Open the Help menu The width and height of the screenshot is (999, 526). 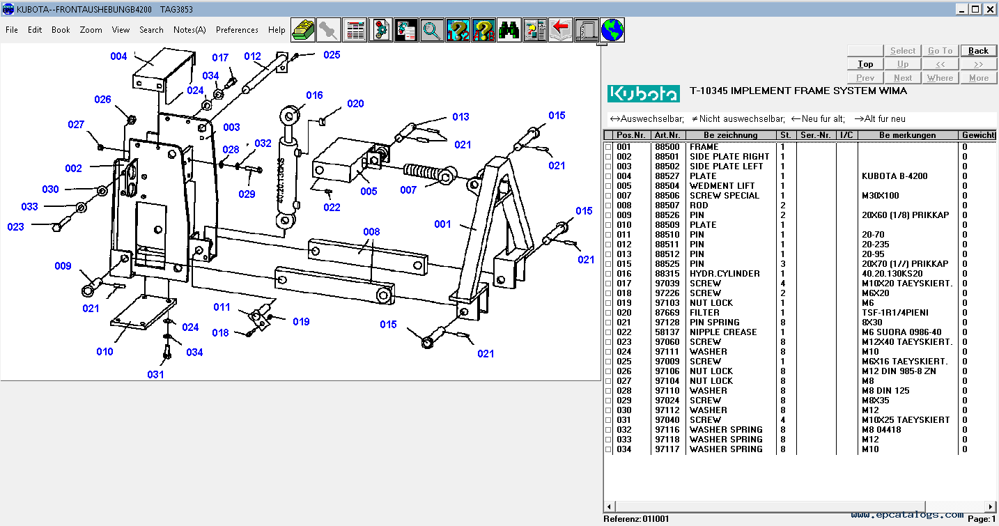pyautogui.click(x=277, y=30)
